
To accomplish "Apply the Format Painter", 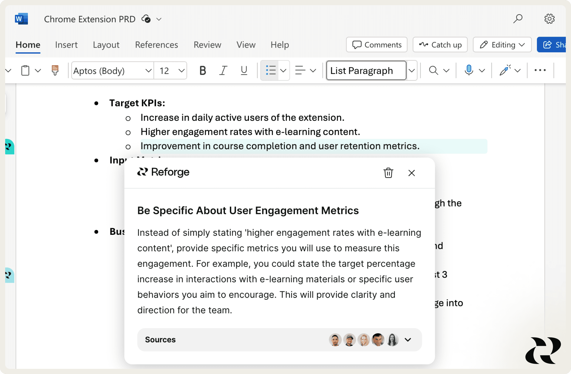I will [55, 70].
